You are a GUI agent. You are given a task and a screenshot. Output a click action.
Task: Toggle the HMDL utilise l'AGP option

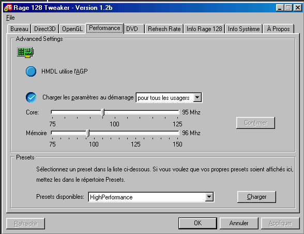[31, 71]
